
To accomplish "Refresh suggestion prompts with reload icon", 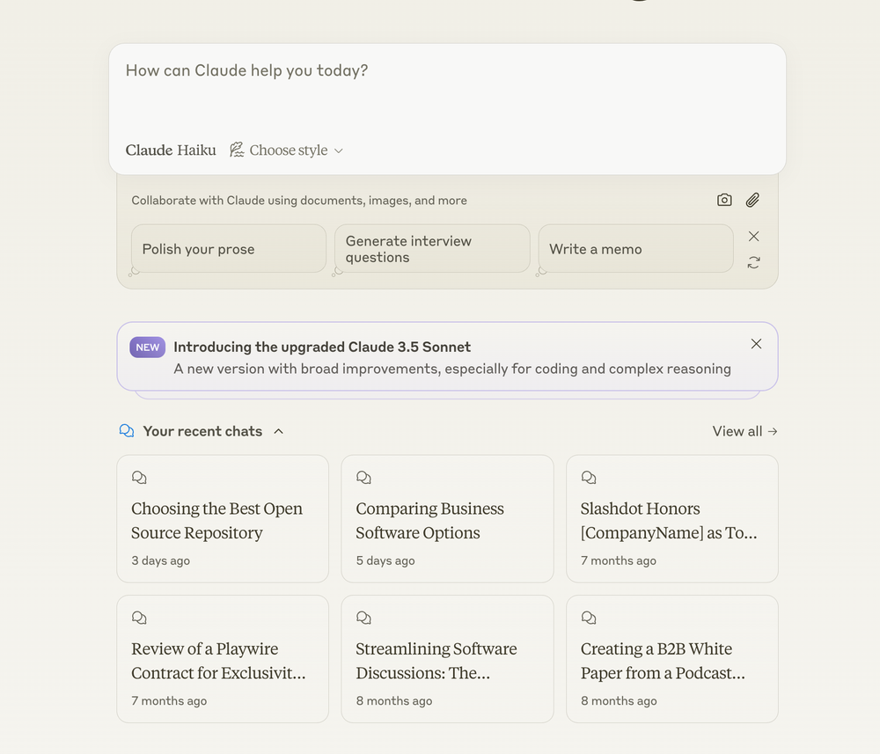I will (x=753, y=262).
